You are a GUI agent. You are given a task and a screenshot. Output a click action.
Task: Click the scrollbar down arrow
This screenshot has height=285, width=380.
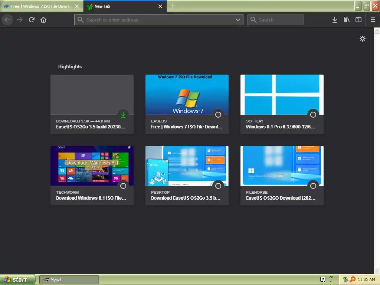(x=377, y=271)
